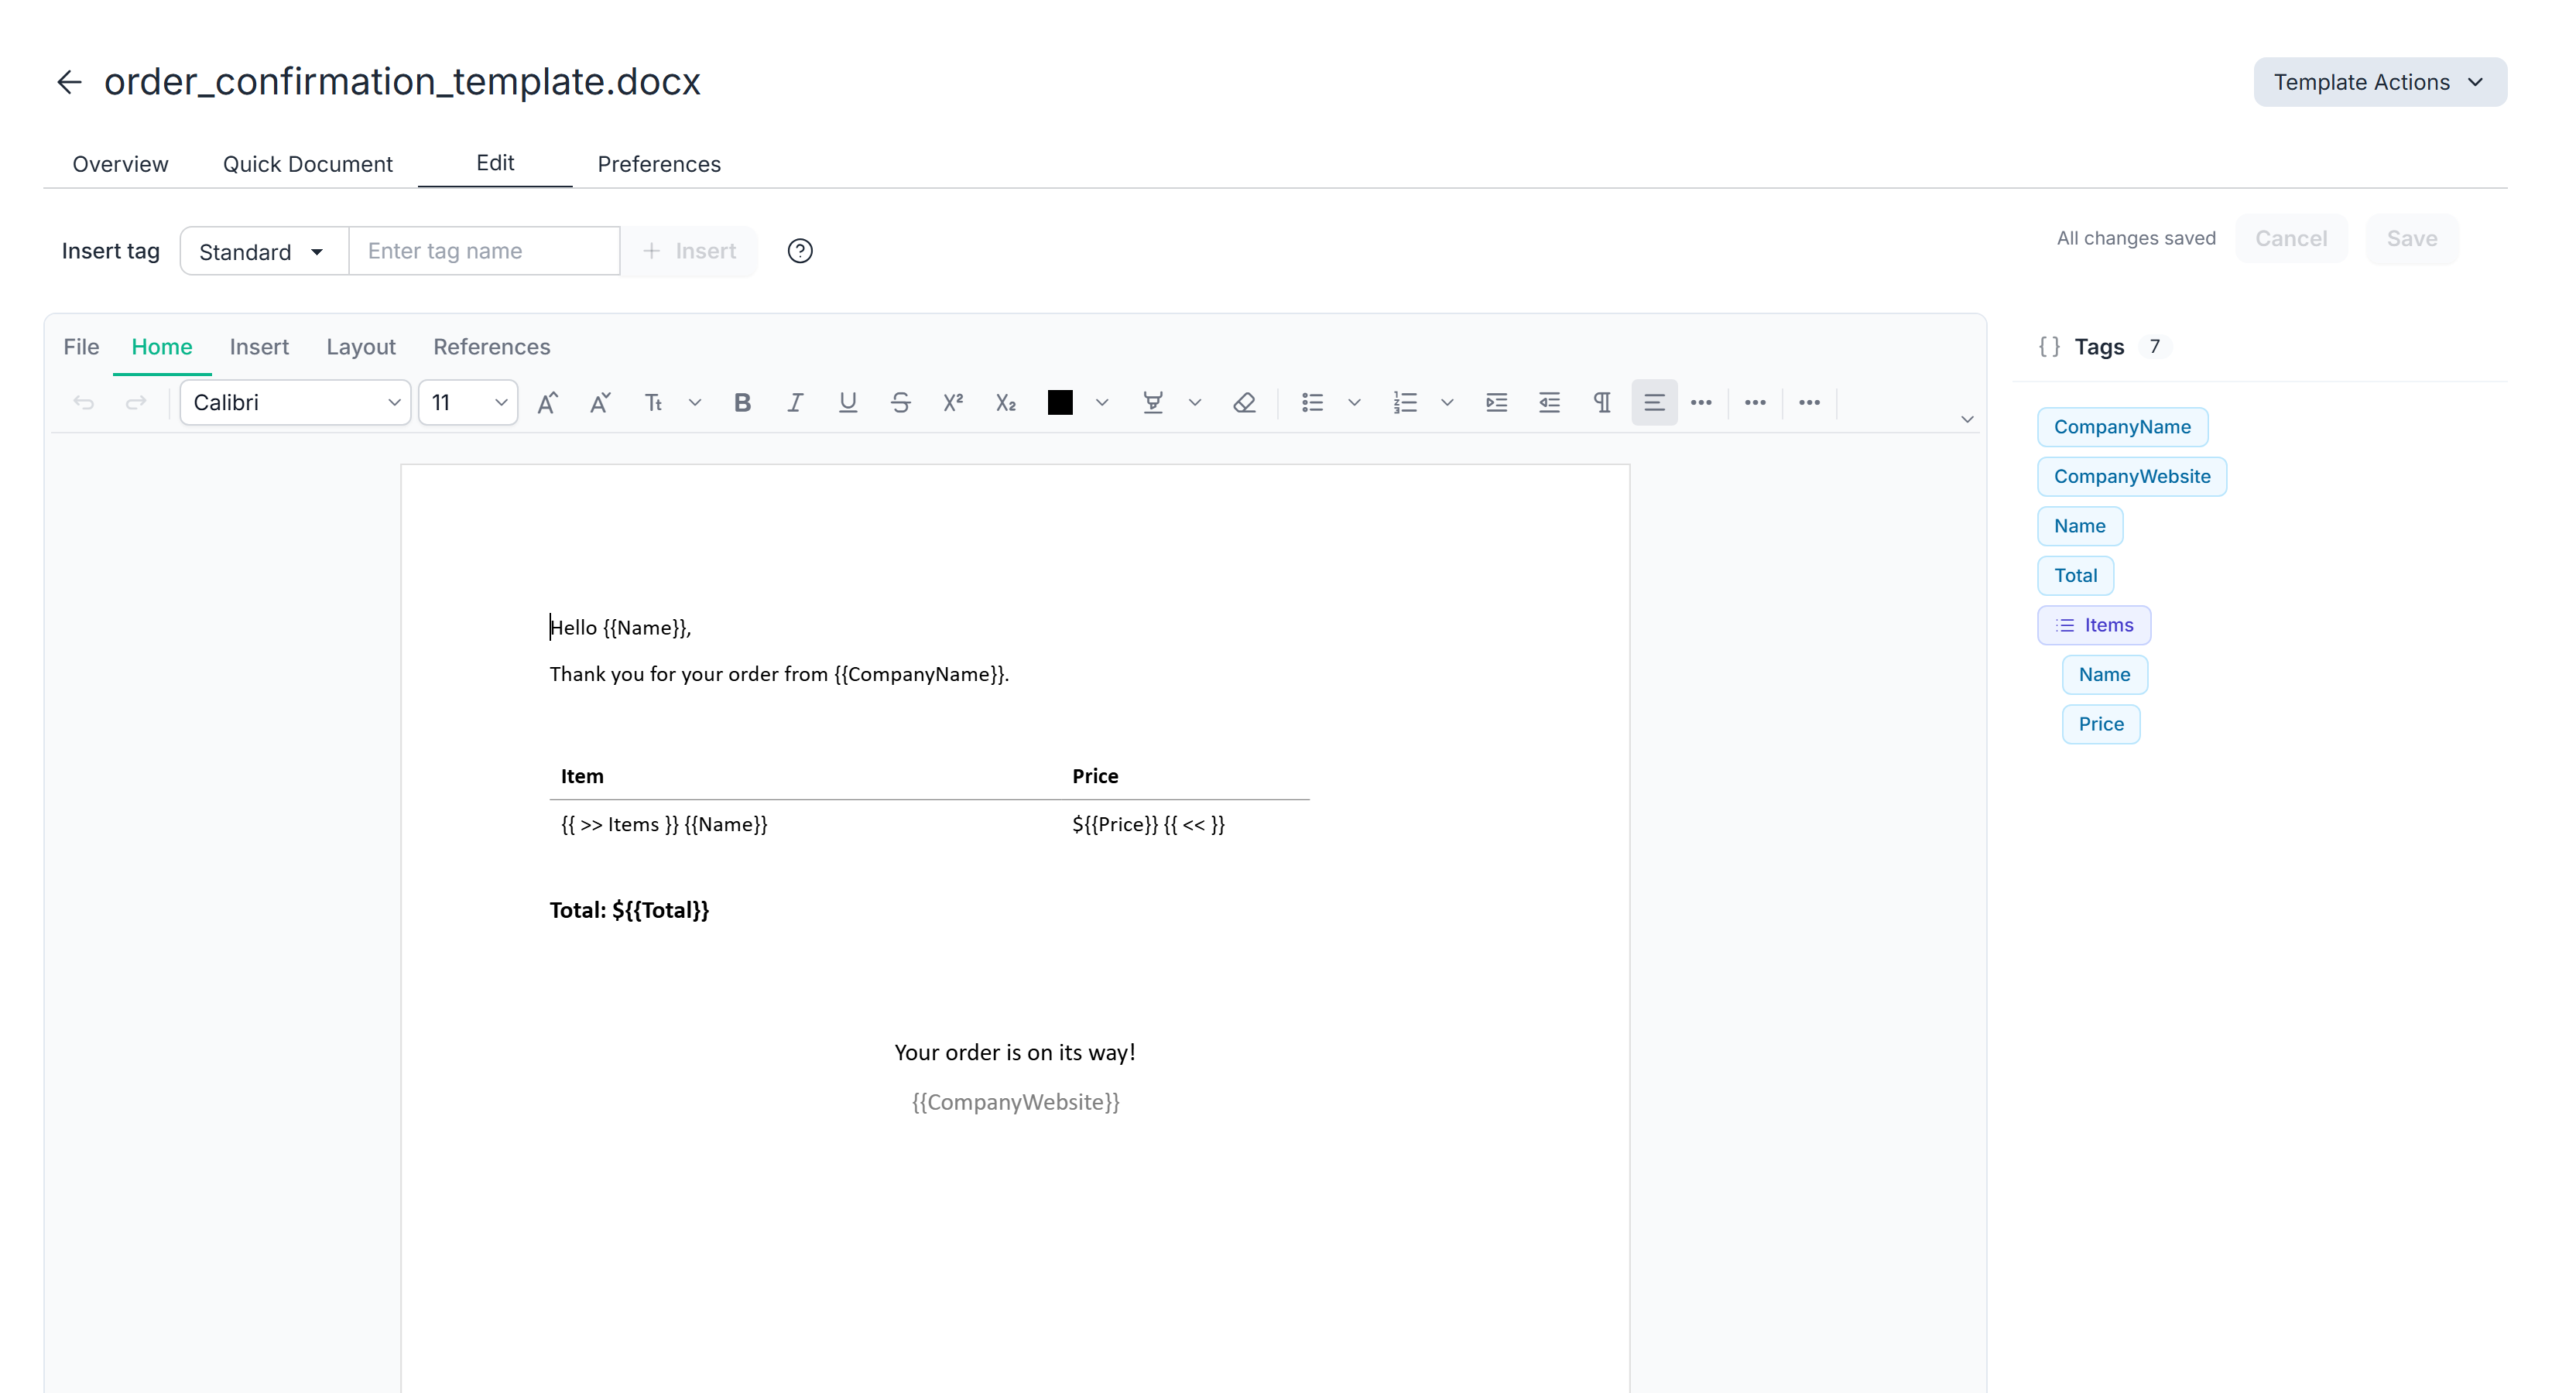This screenshot has height=1393, width=2576.
Task: Apply text highlight color
Action: point(1153,402)
